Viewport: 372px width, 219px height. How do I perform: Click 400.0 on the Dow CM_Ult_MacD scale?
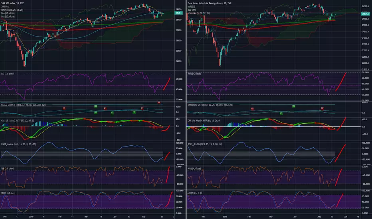(365, 119)
